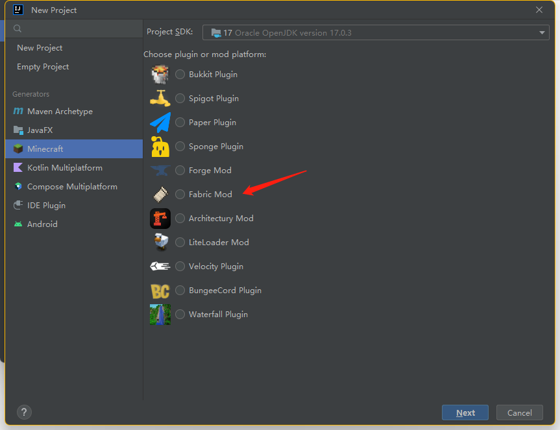Click the search magnifier icon
Image resolution: width=560 pixels, height=430 pixels.
[17, 29]
